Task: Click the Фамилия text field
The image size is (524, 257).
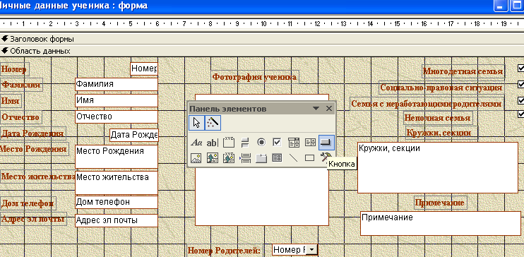Action: [x=117, y=84]
